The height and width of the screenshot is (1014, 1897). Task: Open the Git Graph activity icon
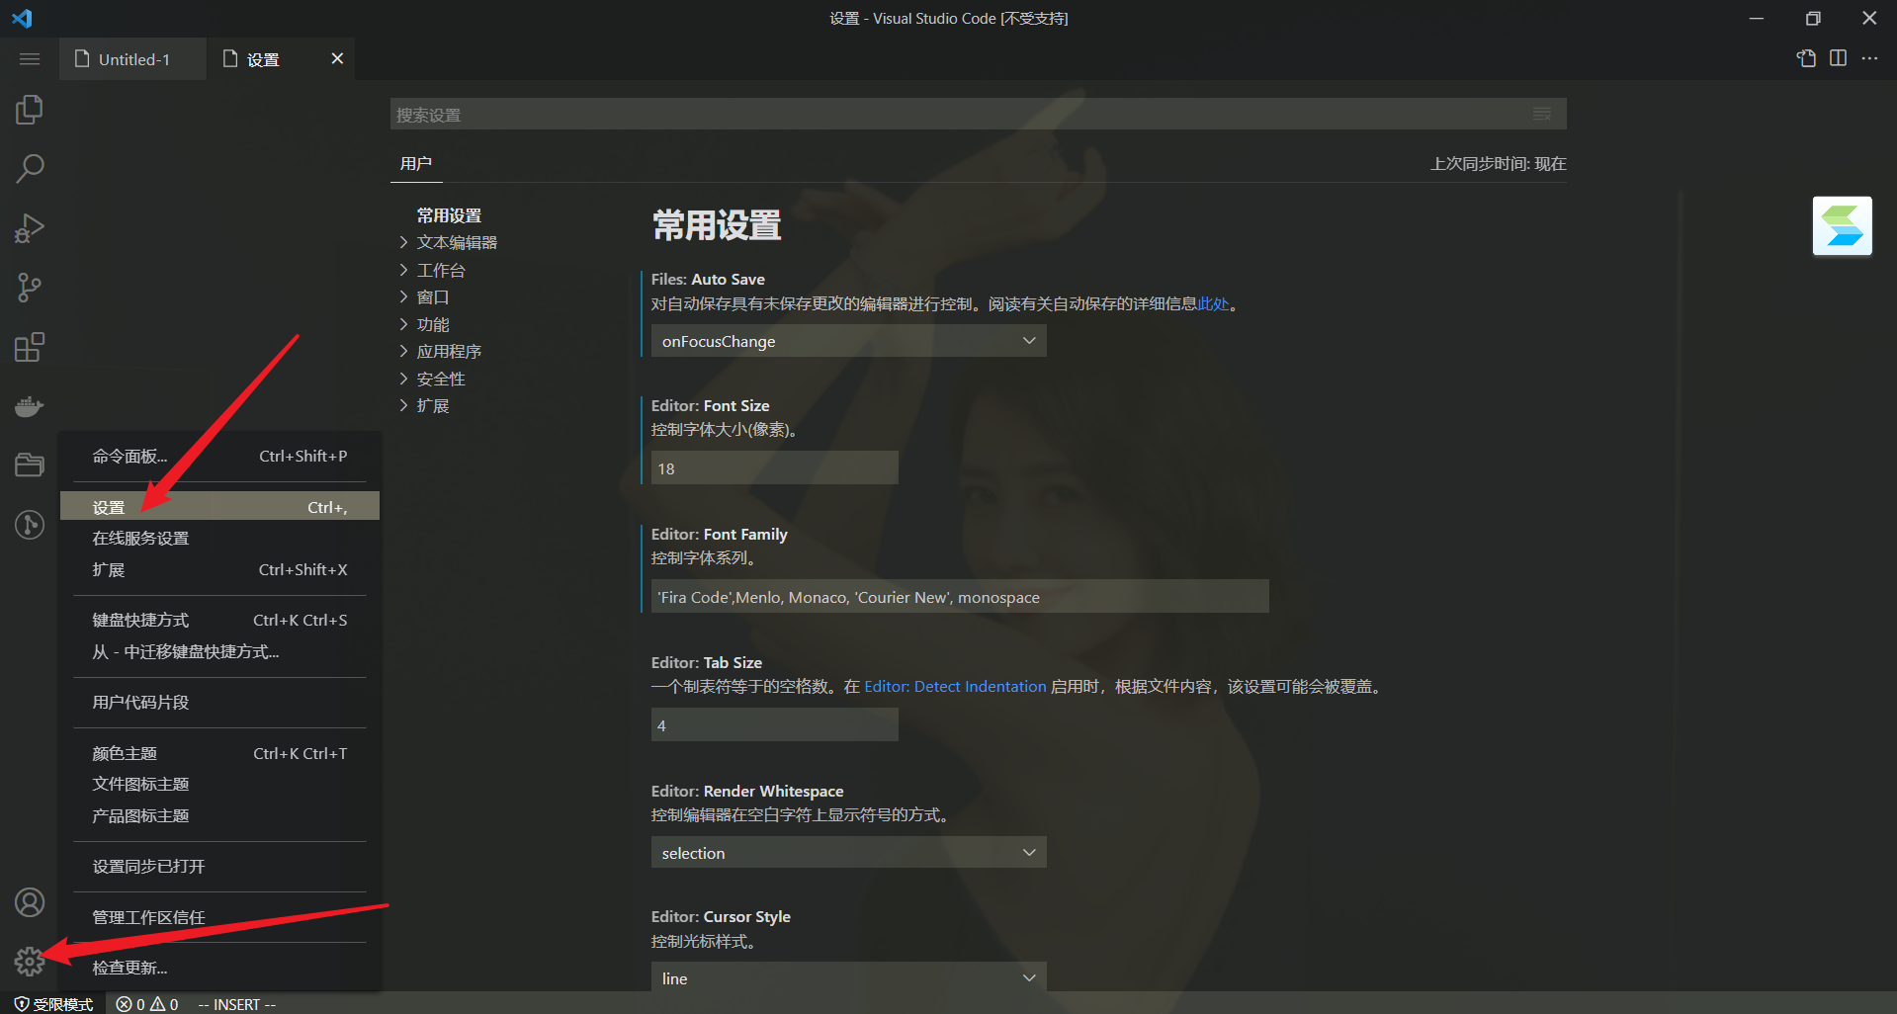[x=30, y=524]
